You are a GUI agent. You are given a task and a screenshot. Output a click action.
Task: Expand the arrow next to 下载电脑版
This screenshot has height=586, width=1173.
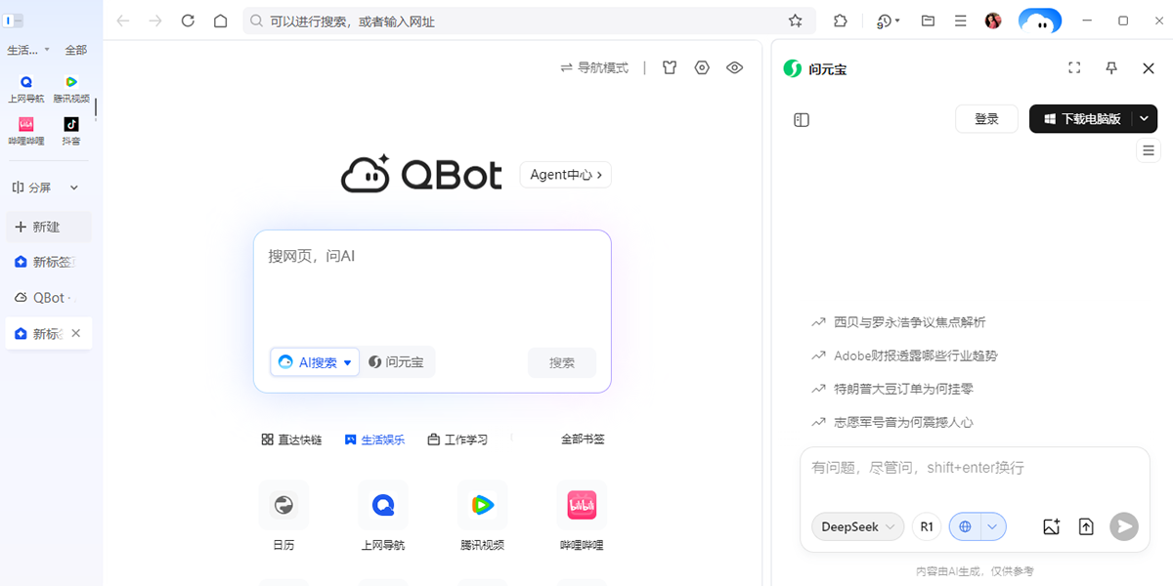tap(1146, 119)
